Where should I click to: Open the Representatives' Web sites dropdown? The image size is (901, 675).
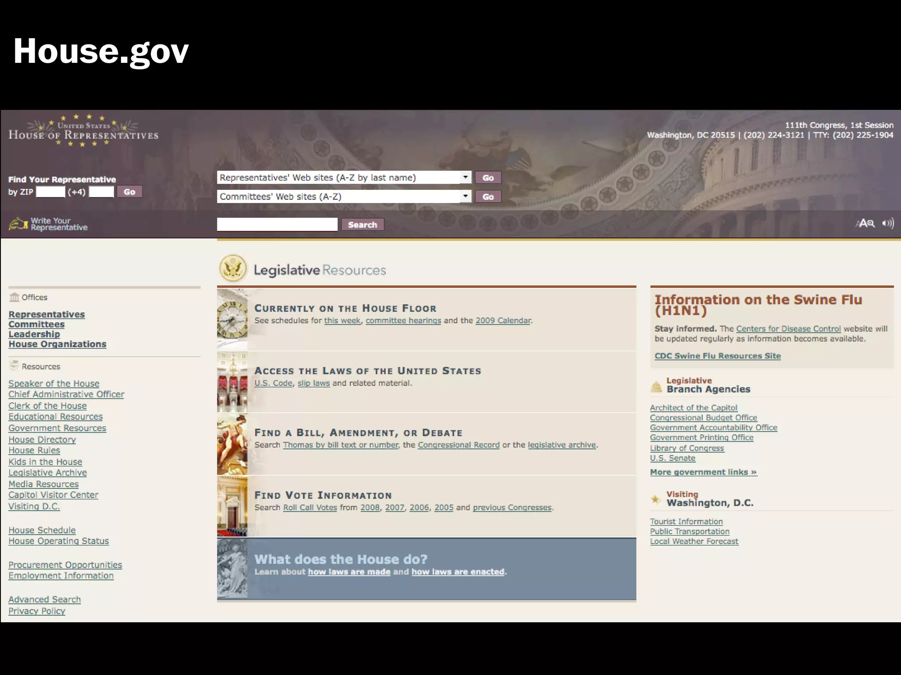point(344,178)
